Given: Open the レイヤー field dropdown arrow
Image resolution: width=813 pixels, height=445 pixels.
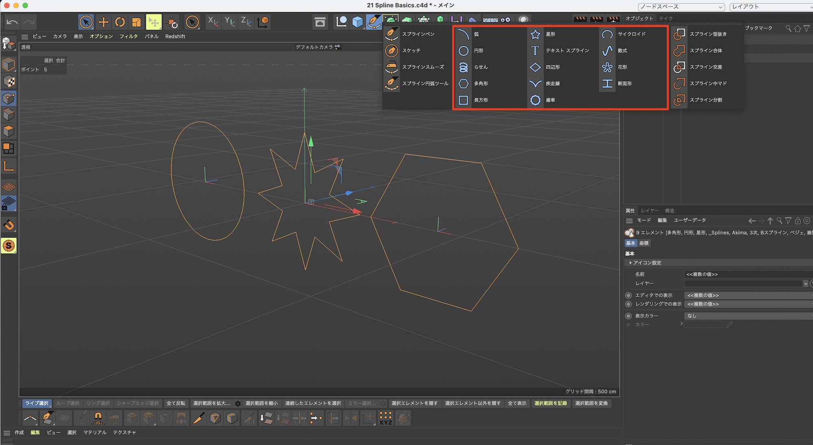Looking at the screenshot, I should 805,283.
